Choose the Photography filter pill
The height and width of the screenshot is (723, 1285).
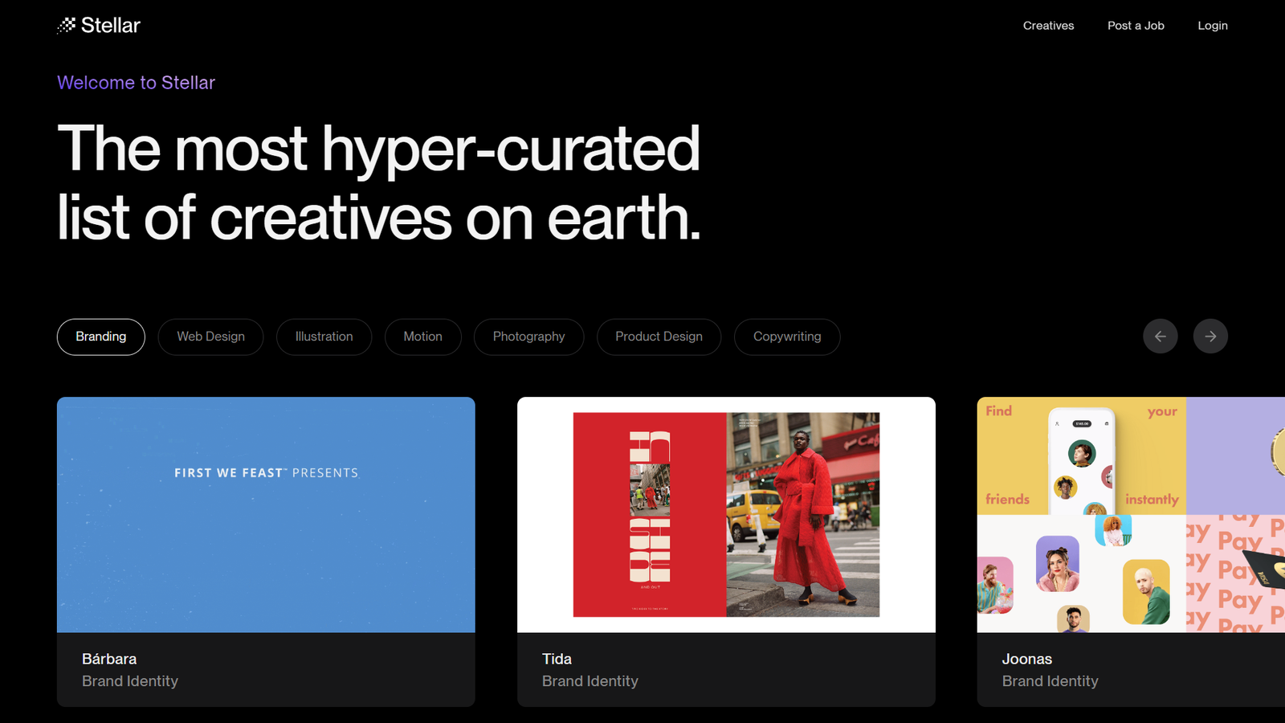[528, 337]
